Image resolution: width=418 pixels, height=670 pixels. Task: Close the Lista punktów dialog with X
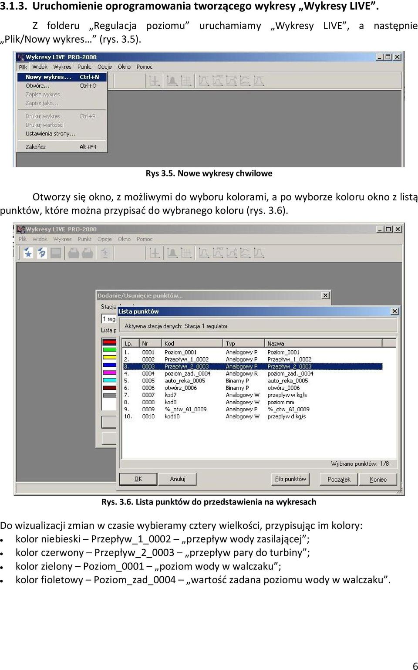394,311
